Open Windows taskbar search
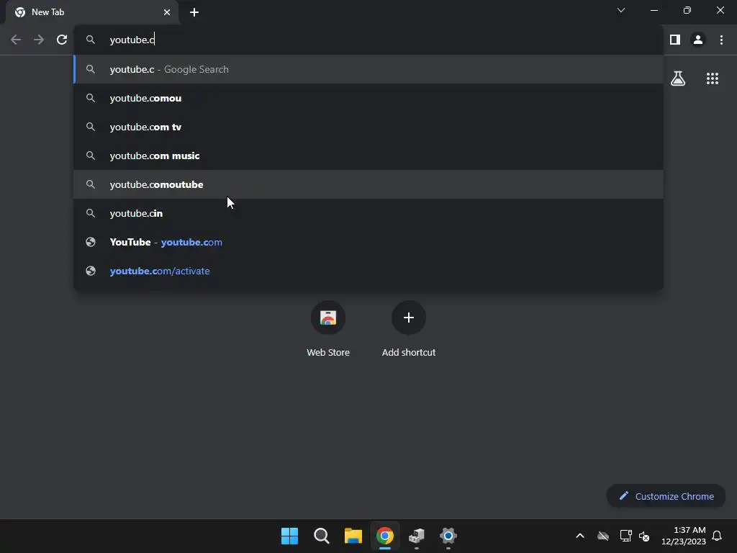The image size is (737, 553). [322, 536]
